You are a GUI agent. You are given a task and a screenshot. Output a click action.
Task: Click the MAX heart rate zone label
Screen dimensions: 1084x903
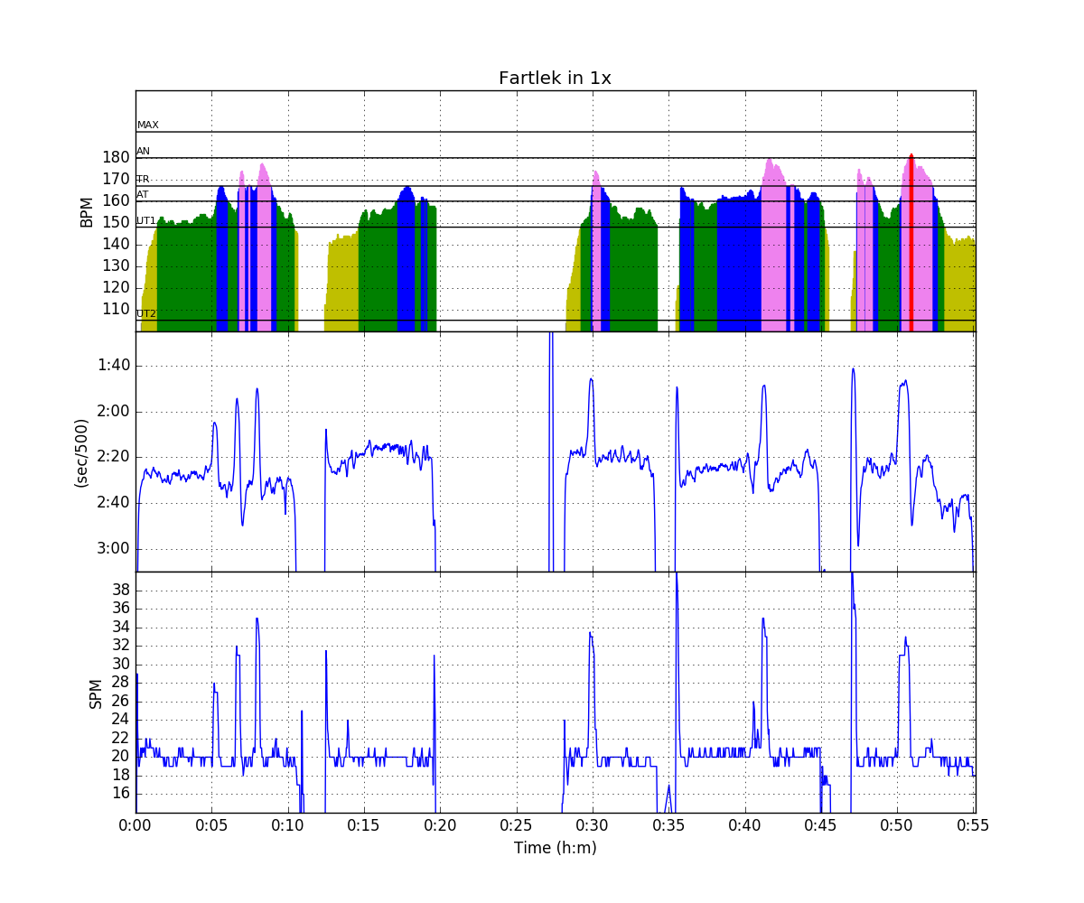tap(147, 126)
